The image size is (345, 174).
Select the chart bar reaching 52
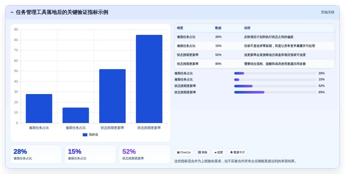click(x=112, y=96)
